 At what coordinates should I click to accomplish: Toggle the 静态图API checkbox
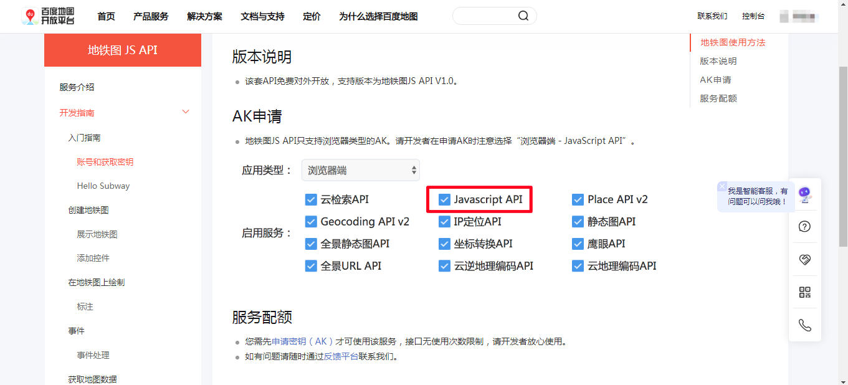[578, 222]
